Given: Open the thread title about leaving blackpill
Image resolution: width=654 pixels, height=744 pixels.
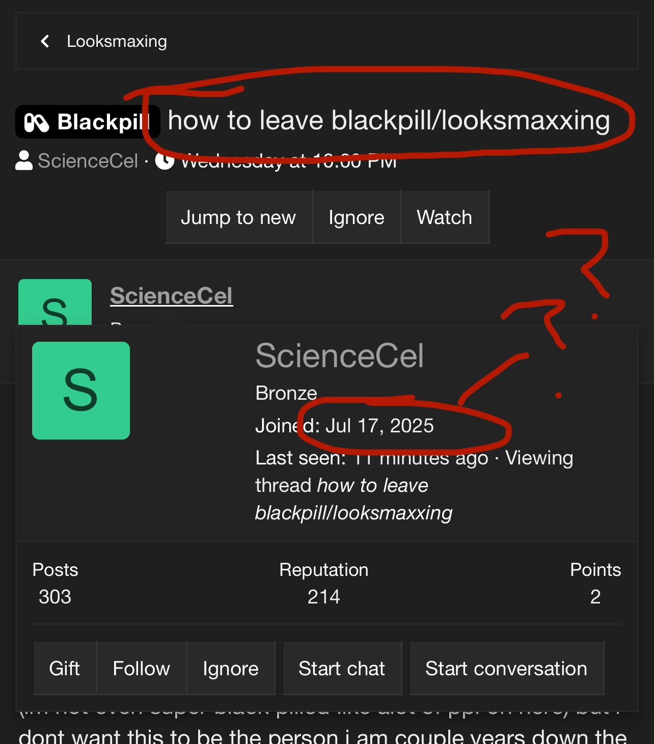Looking at the screenshot, I should tap(389, 121).
